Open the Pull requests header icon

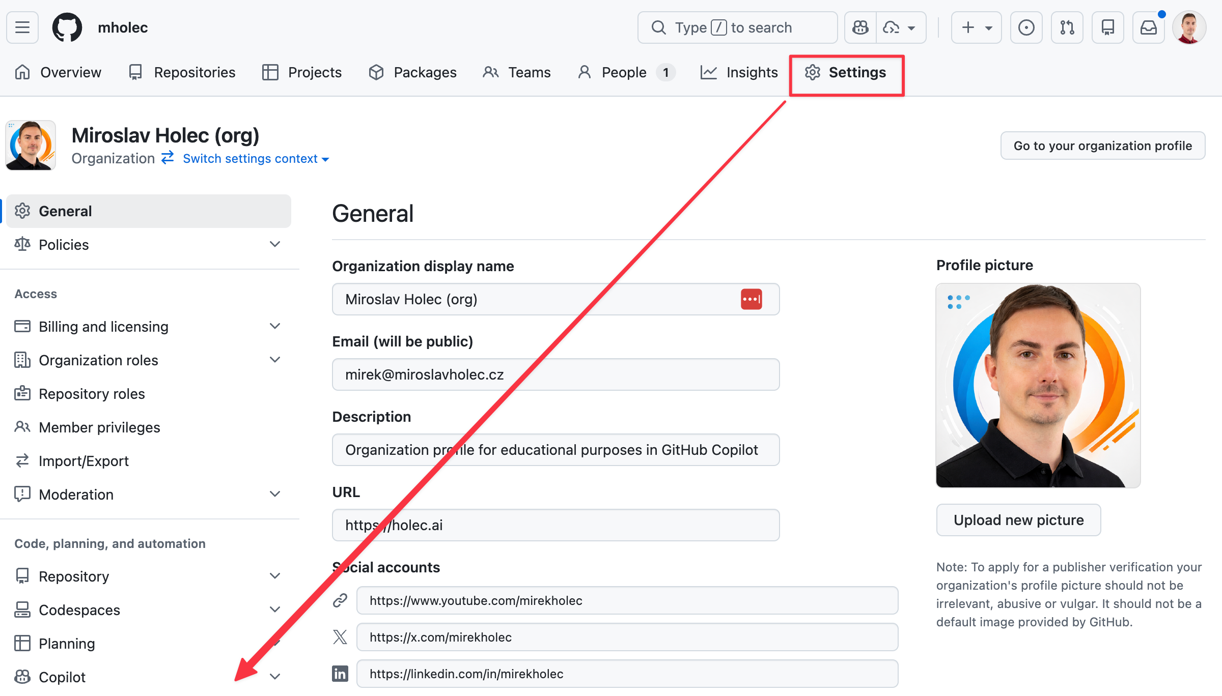tap(1067, 27)
